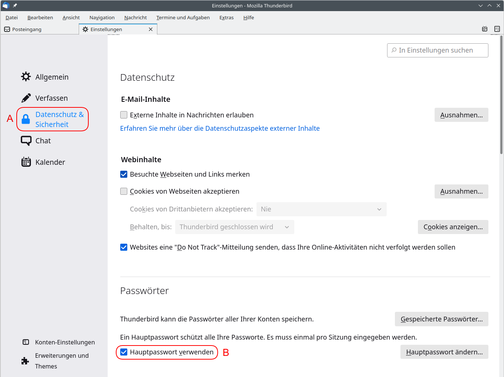Click the Posteingang inbox icon
Viewport: 504px width, 377px height.
point(7,29)
